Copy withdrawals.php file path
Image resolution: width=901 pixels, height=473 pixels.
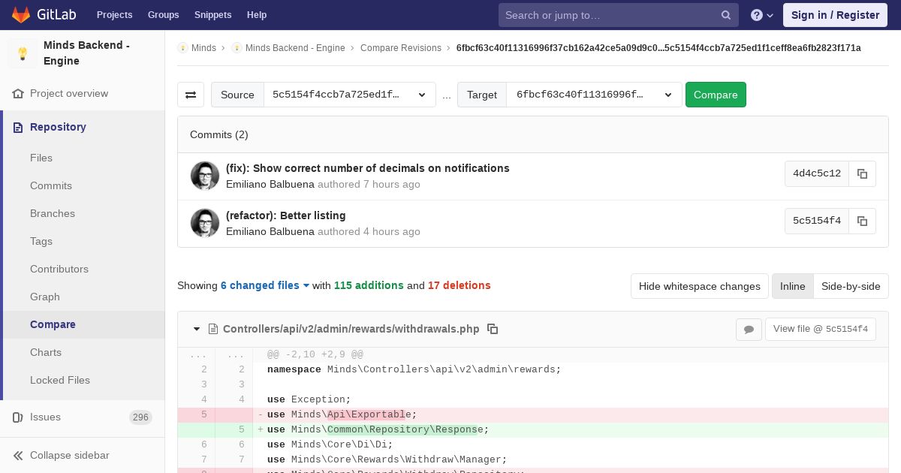(x=493, y=329)
